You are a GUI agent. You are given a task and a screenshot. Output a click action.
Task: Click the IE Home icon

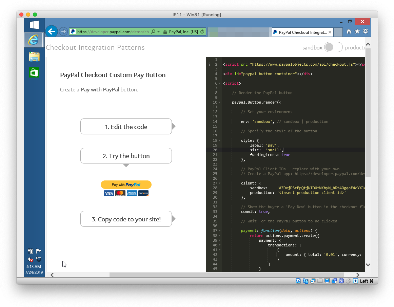coord(349,31)
